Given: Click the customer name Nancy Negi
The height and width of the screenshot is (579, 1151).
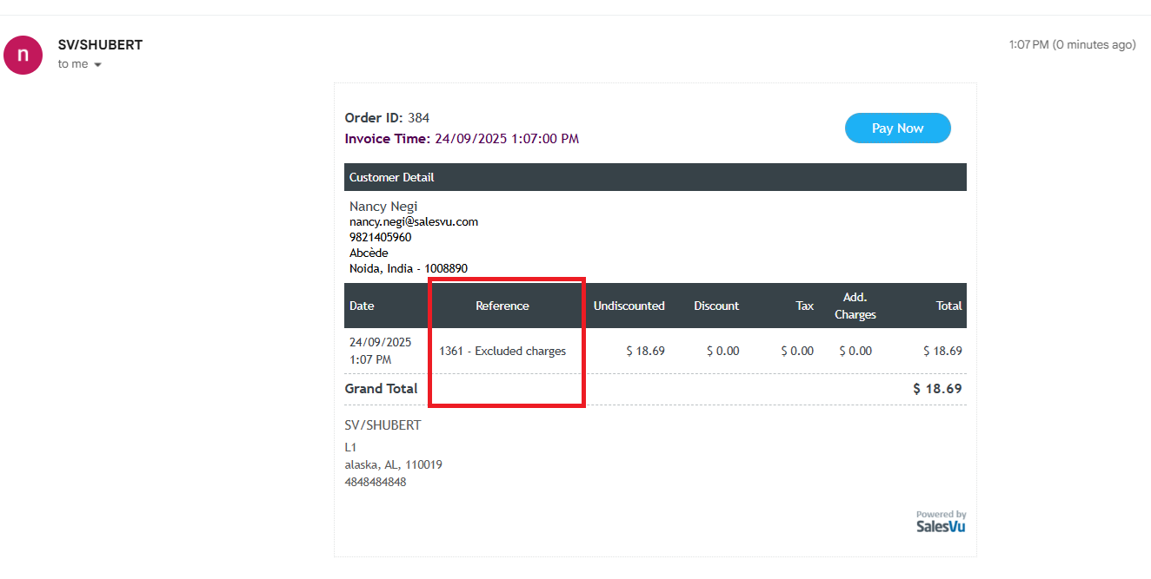Looking at the screenshot, I should pyautogui.click(x=383, y=207).
